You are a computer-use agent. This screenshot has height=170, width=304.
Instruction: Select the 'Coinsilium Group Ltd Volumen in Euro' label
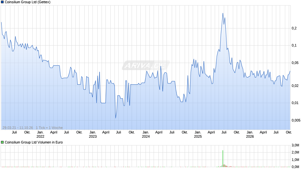point(34,142)
